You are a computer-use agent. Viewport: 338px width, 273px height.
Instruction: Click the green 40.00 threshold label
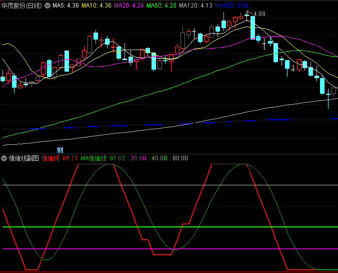pos(159,158)
